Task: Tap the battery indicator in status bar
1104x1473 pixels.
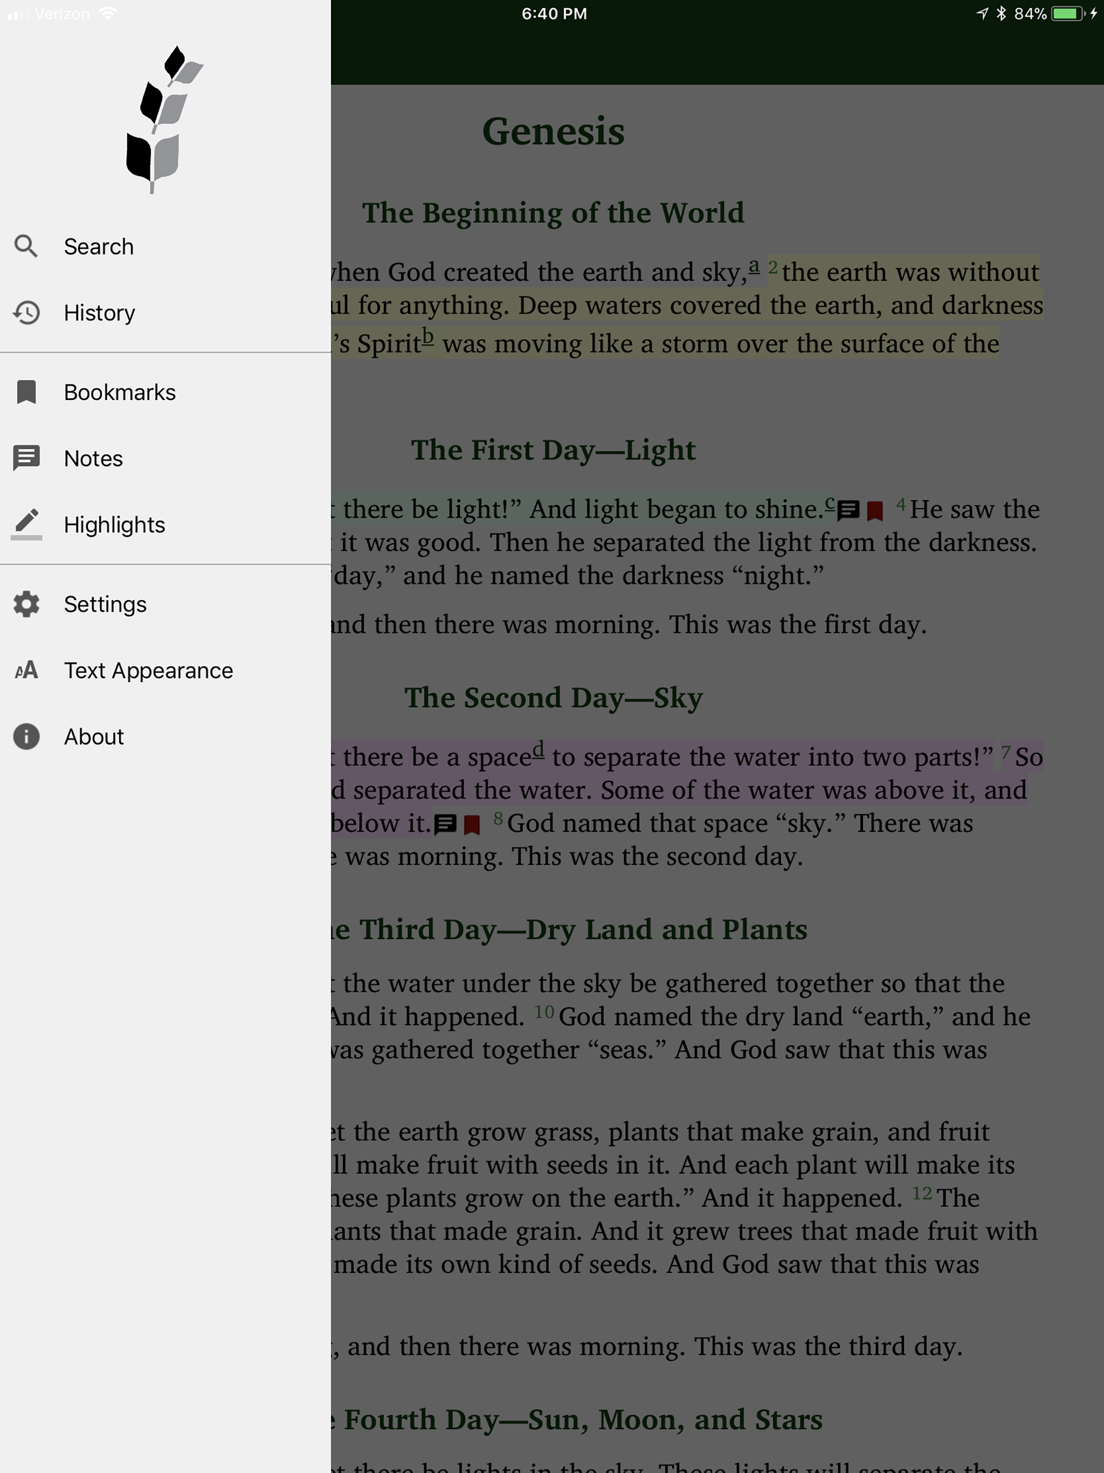Action: (1067, 14)
